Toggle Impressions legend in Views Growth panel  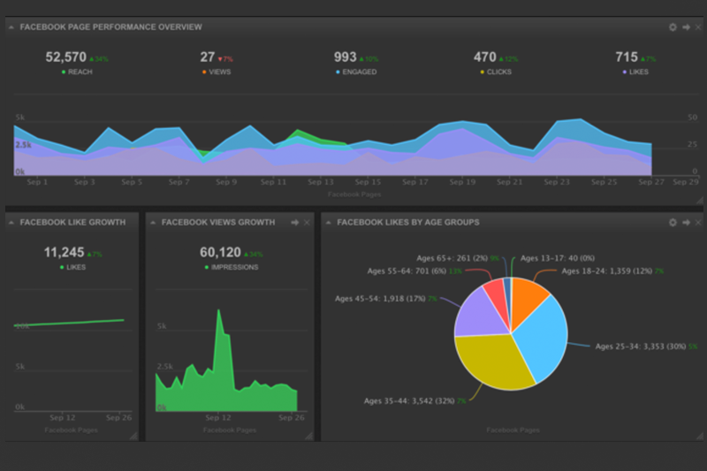tap(207, 267)
